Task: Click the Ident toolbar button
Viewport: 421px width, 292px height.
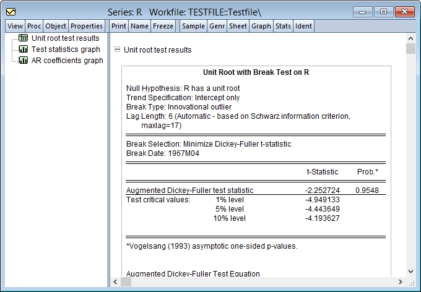Action: click(303, 26)
